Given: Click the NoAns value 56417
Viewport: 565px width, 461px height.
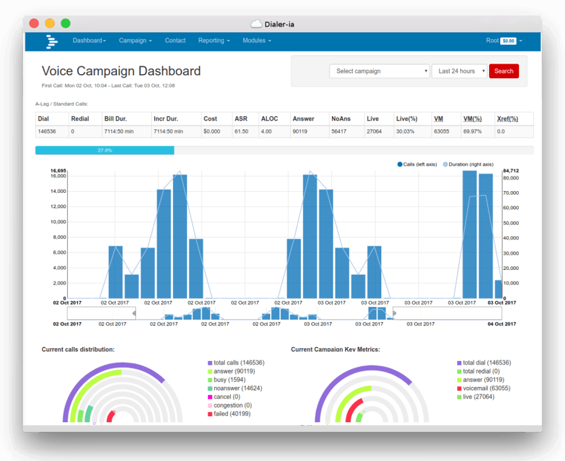Looking at the screenshot, I should [x=339, y=131].
